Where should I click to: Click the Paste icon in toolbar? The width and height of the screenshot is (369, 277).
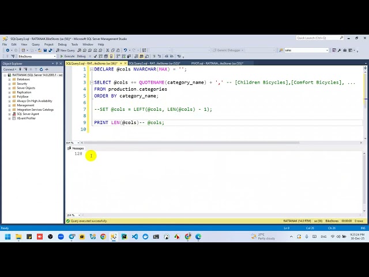pos(118,50)
